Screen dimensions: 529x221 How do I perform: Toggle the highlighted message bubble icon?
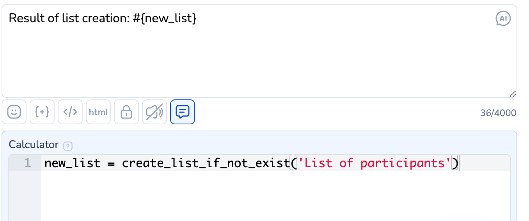(x=183, y=112)
